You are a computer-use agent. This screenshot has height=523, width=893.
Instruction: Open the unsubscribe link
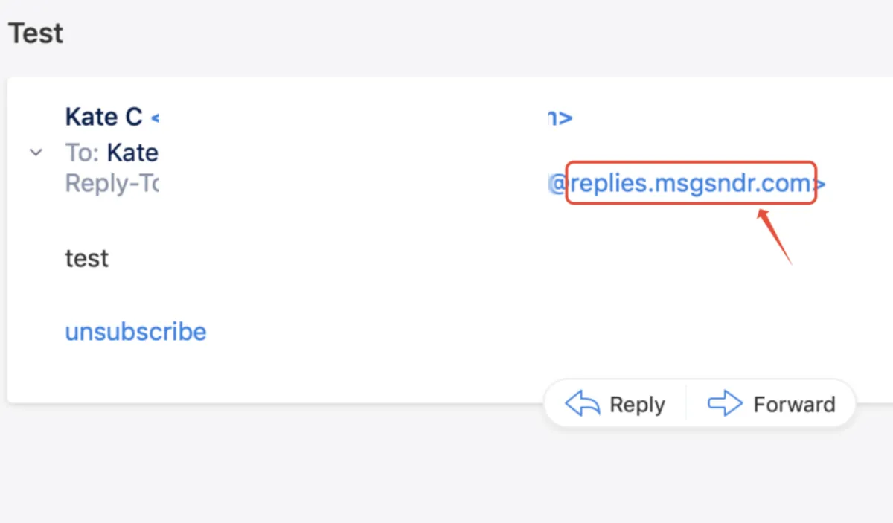(135, 332)
